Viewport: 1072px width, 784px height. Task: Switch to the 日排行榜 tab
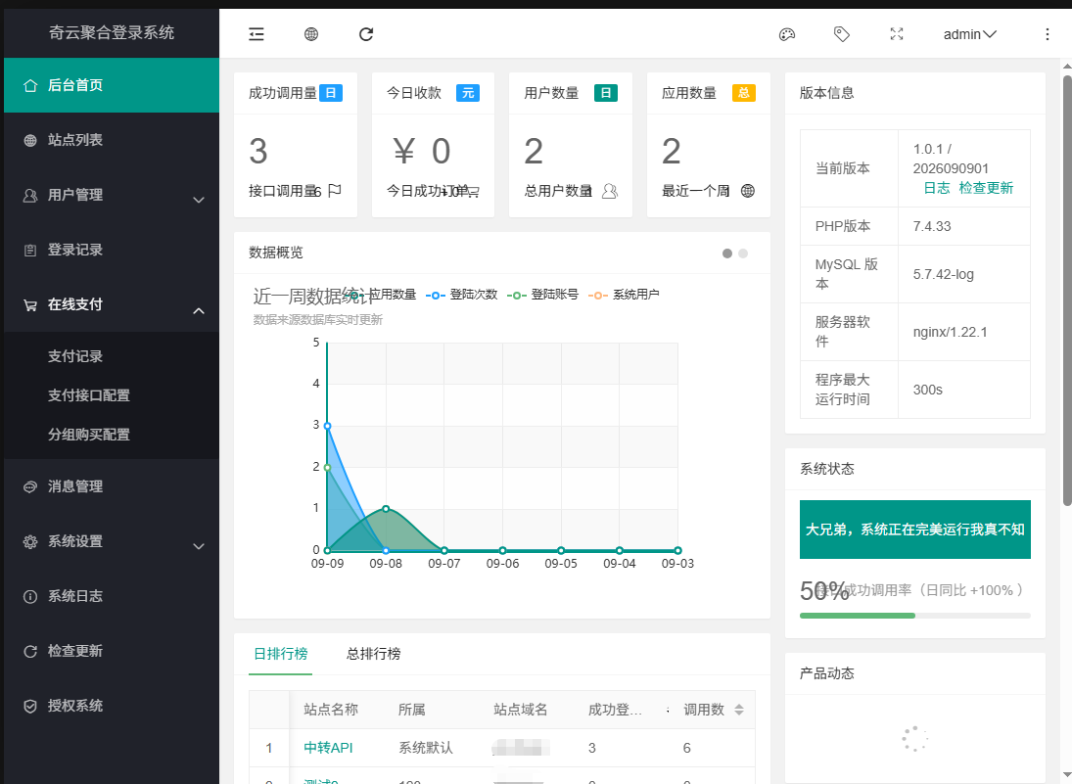point(280,654)
